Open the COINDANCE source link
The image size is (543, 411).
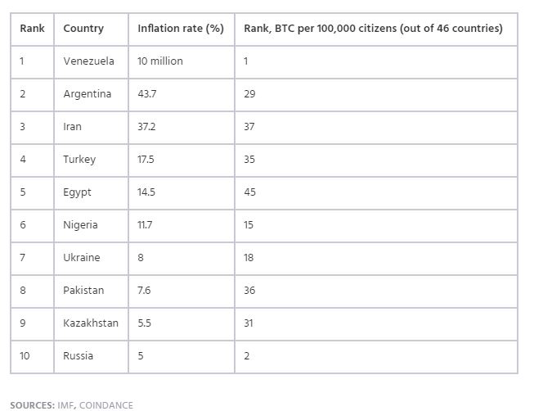106,405
